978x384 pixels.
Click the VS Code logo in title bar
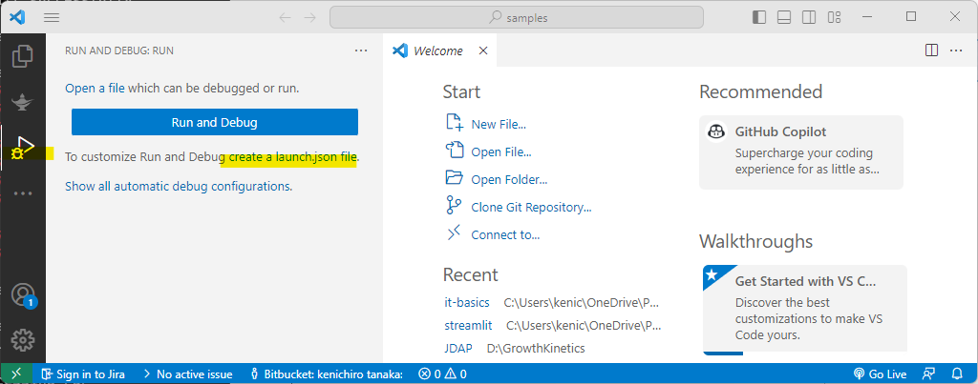click(17, 17)
